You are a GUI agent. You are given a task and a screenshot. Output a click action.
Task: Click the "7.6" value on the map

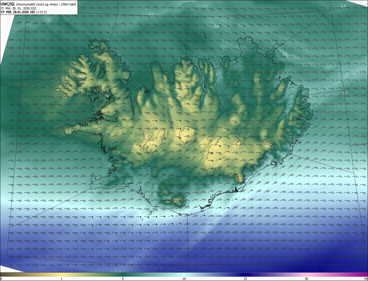coord(285,54)
